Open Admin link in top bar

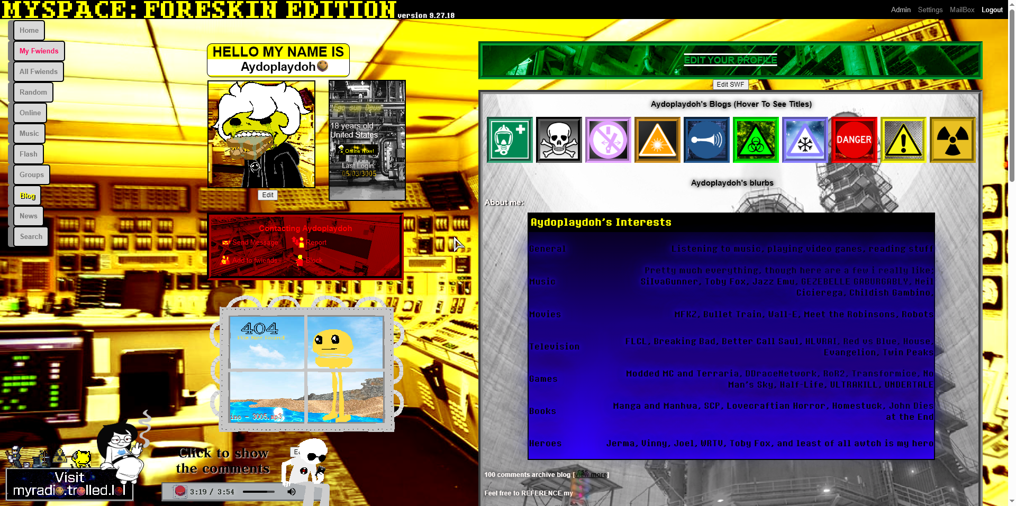(901, 10)
